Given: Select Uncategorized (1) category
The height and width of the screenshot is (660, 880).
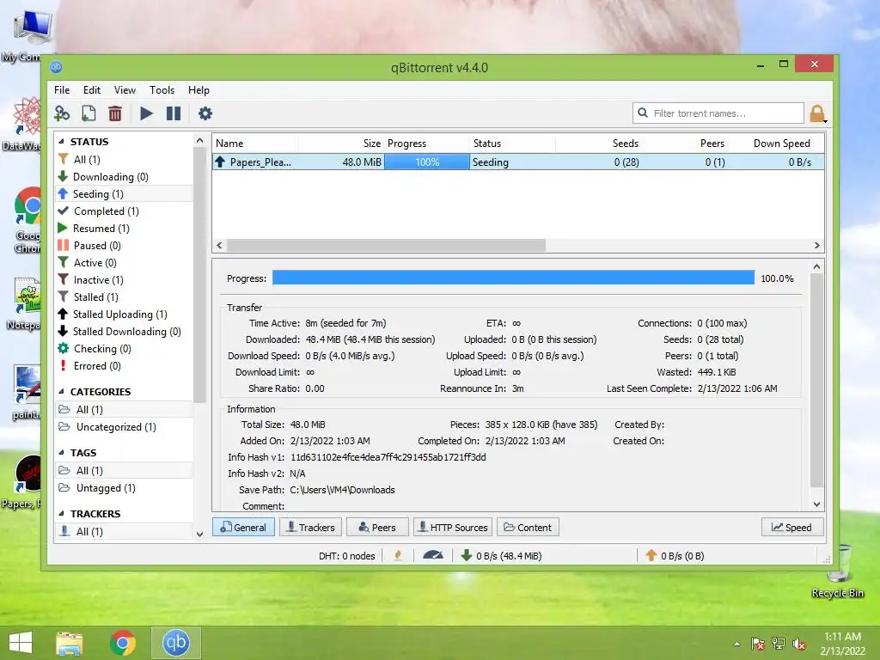Looking at the screenshot, I should [124, 427].
